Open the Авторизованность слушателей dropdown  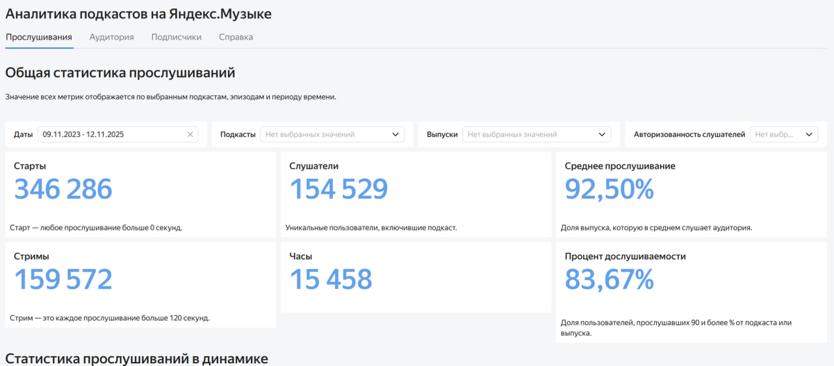(784, 135)
